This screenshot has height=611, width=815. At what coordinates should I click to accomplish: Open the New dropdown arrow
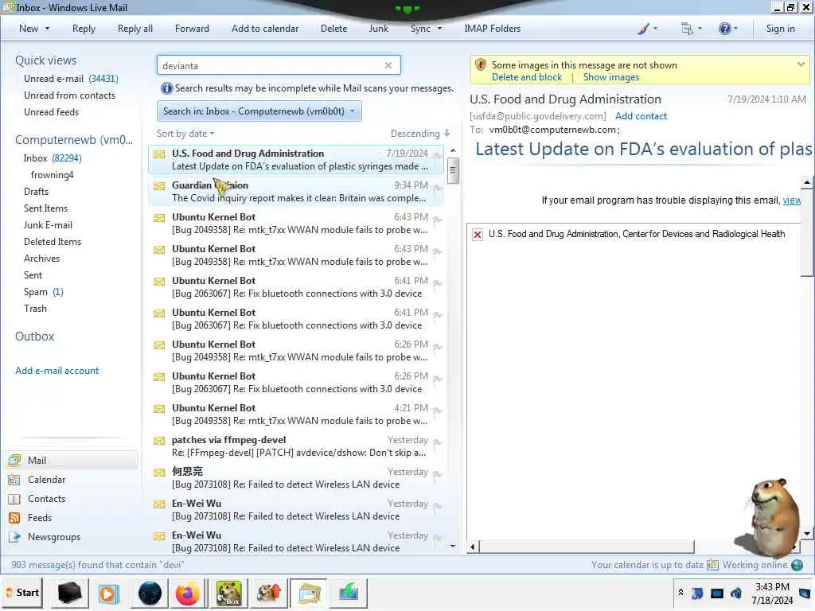coord(47,29)
